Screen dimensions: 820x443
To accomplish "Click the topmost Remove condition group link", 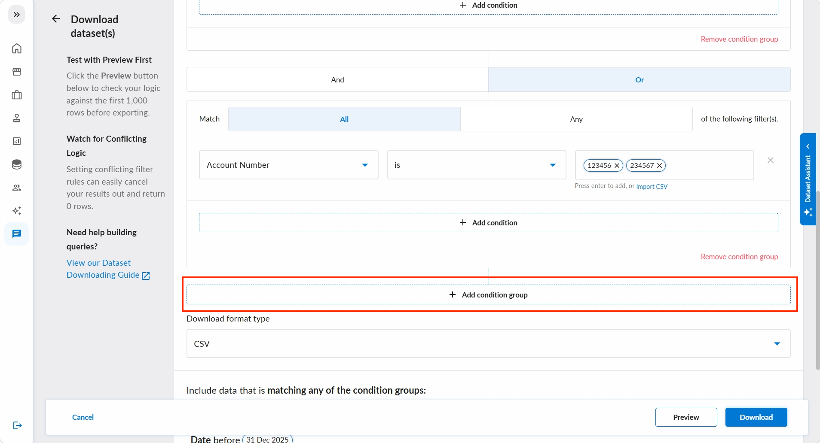I will 739,39.
